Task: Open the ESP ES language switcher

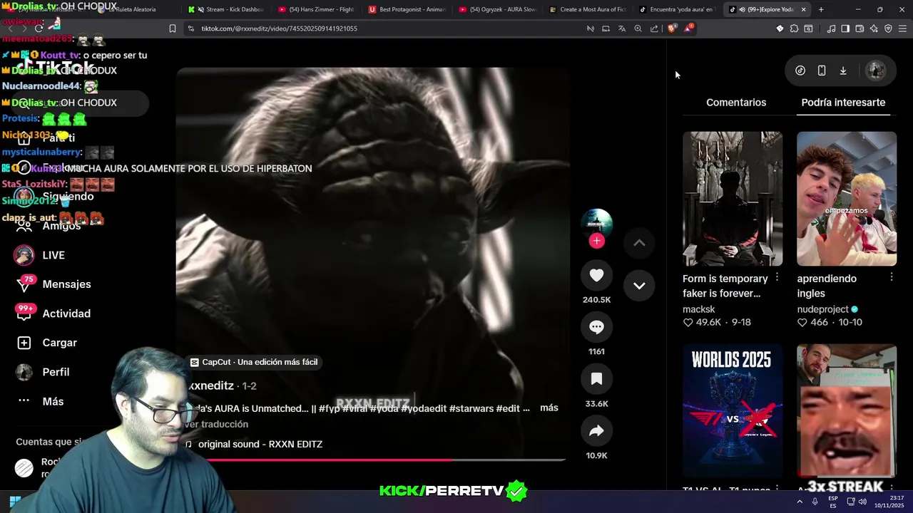Action: (832, 502)
